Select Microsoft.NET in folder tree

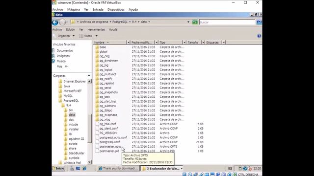pos(73,91)
